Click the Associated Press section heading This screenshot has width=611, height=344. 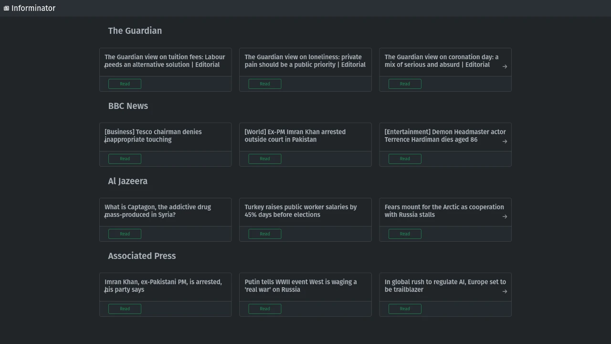(x=142, y=256)
